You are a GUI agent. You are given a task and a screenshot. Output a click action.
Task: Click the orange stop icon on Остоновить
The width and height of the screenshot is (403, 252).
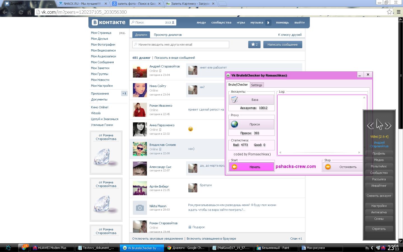pyautogui.click(x=328, y=167)
